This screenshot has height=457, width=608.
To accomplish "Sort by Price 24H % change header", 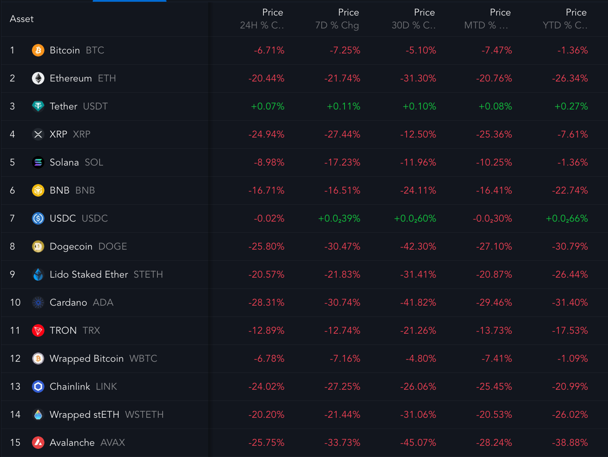I will 262,19.
